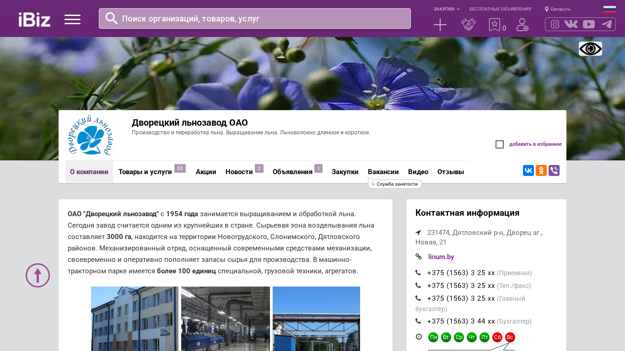Share the page via Viber
625x351 pixels.
554,170
